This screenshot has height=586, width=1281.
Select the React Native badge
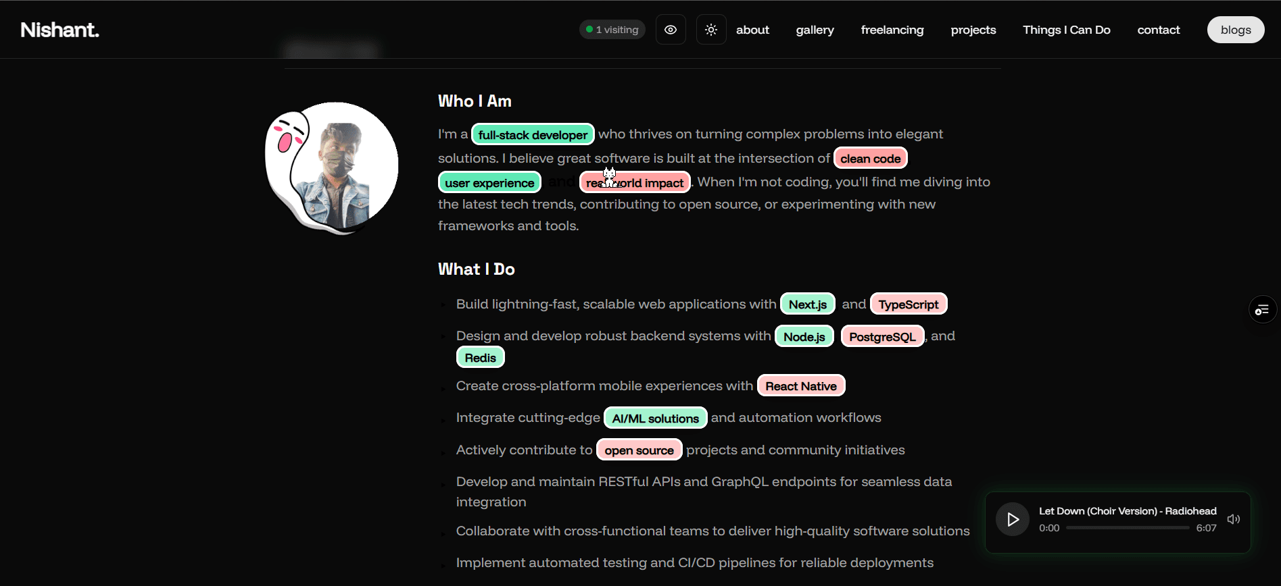(800, 386)
